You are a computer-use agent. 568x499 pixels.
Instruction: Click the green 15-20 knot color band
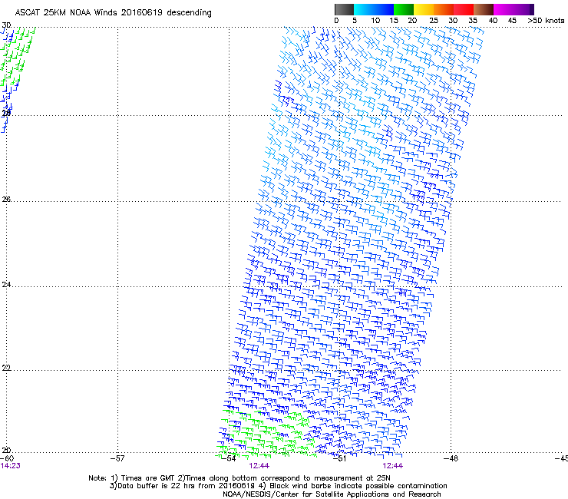403,9
